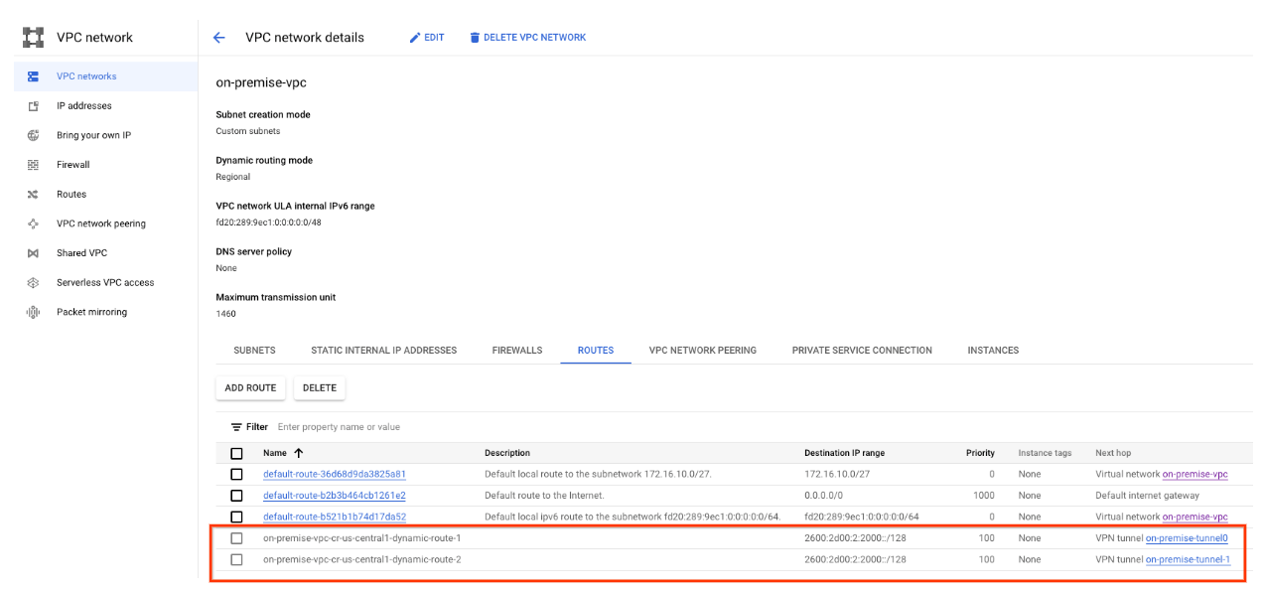This screenshot has height=593, width=1265.
Task: Check the default-route-36d68d9da3825a81 row checkbox
Action: click(x=236, y=475)
